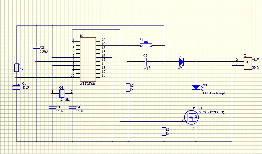This screenshot has width=262, height=154.
Task: Click the LED Leuchtkopf label
Action: (214, 93)
